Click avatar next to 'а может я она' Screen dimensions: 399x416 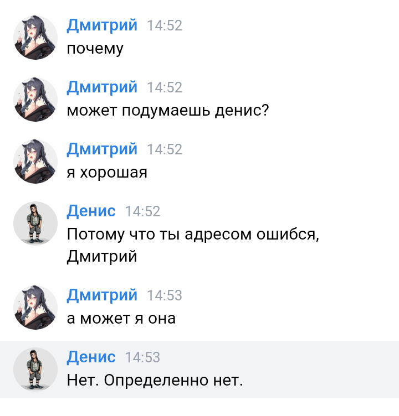point(35,308)
